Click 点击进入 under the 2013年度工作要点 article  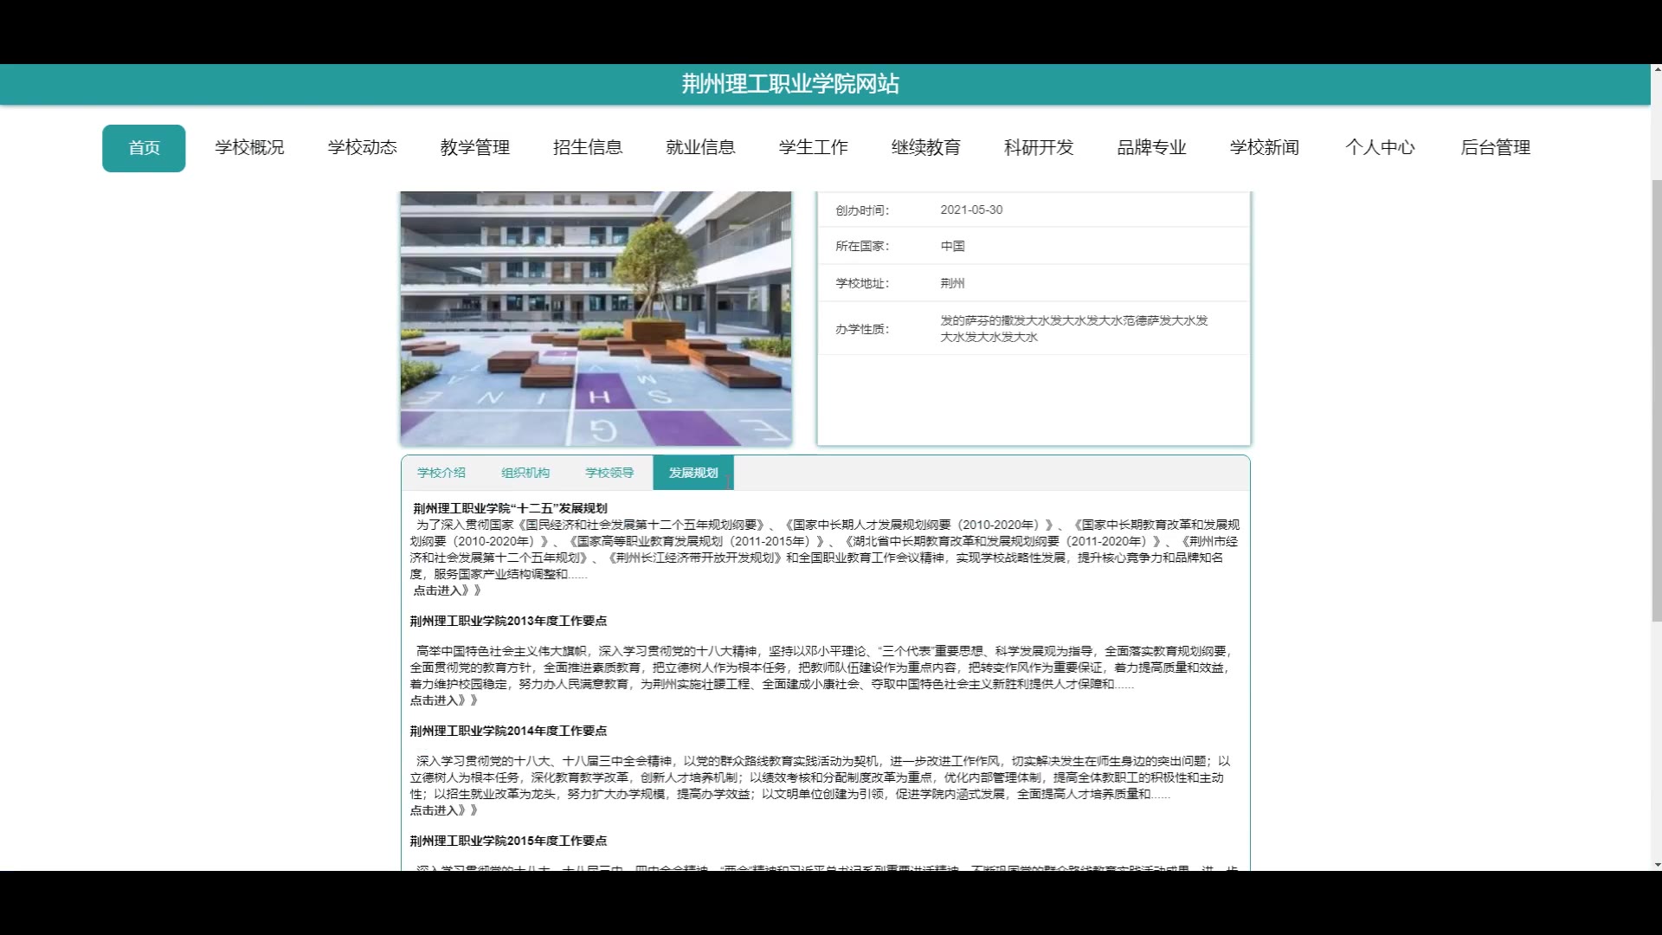[x=444, y=700]
